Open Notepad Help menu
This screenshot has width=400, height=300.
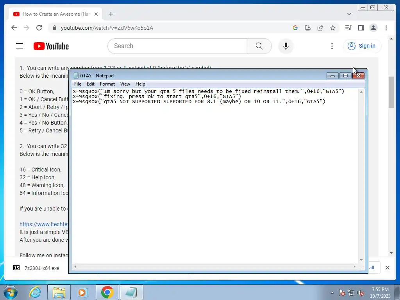[x=140, y=84]
